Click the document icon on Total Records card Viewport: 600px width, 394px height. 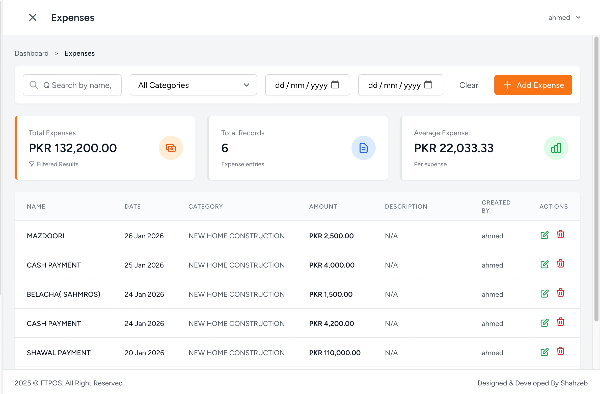pyautogui.click(x=363, y=148)
